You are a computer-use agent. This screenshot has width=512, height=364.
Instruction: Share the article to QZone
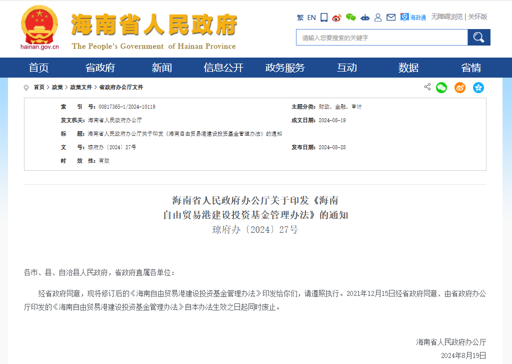(x=478, y=87)
